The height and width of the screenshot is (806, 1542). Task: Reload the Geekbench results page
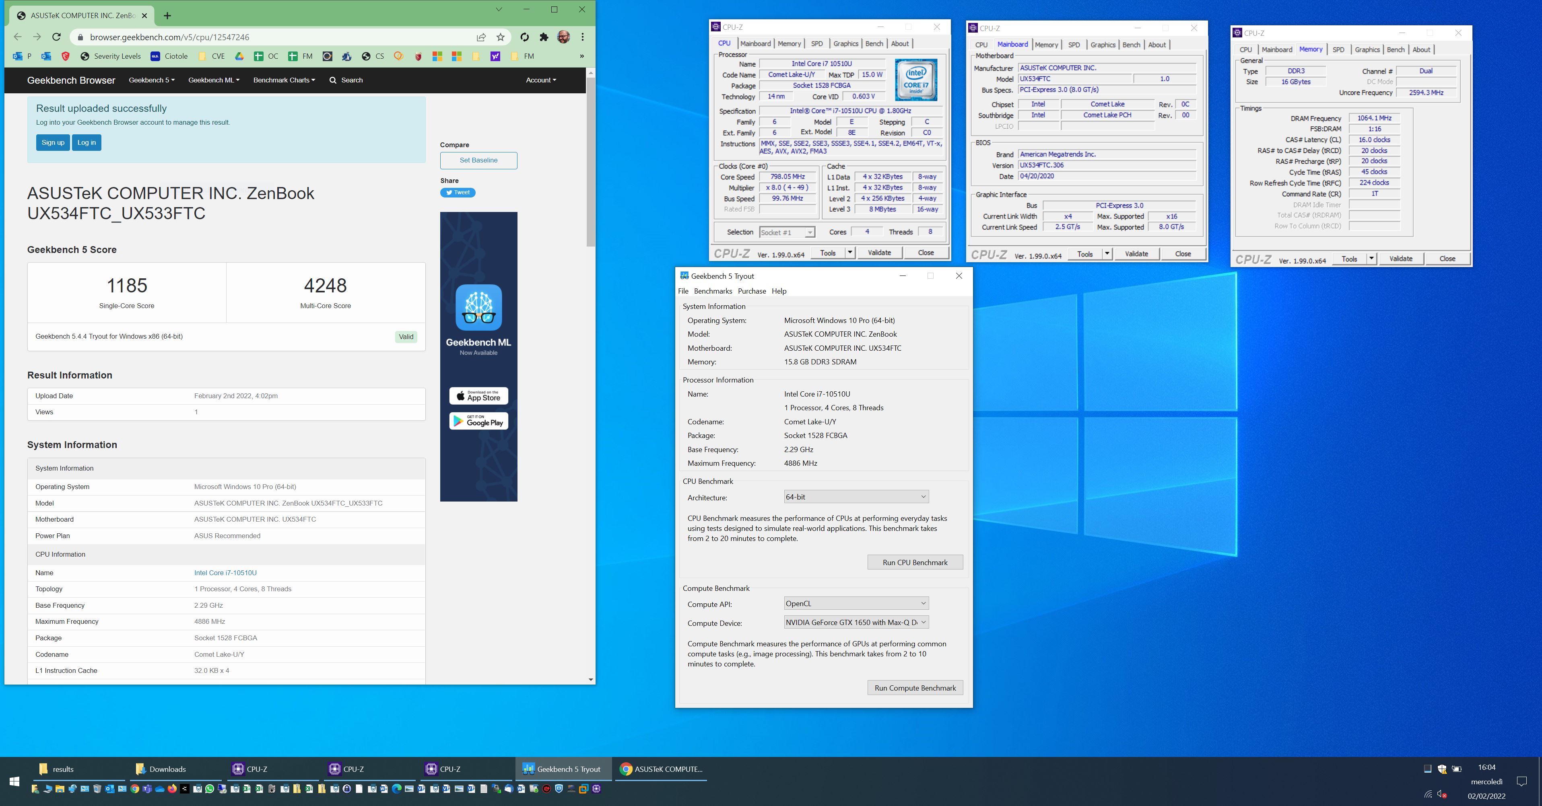(x=56, y=37)
